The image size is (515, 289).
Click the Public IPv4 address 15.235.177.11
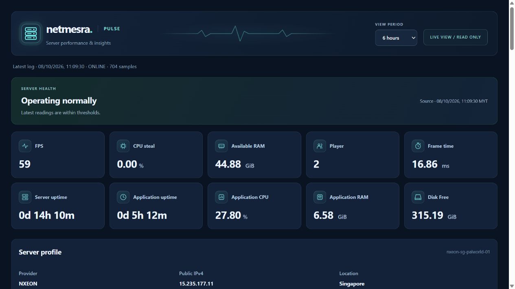(196, 284)
